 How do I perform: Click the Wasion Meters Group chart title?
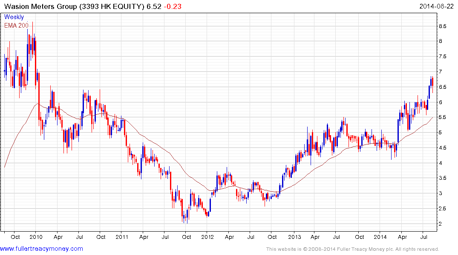pos(74,6)
